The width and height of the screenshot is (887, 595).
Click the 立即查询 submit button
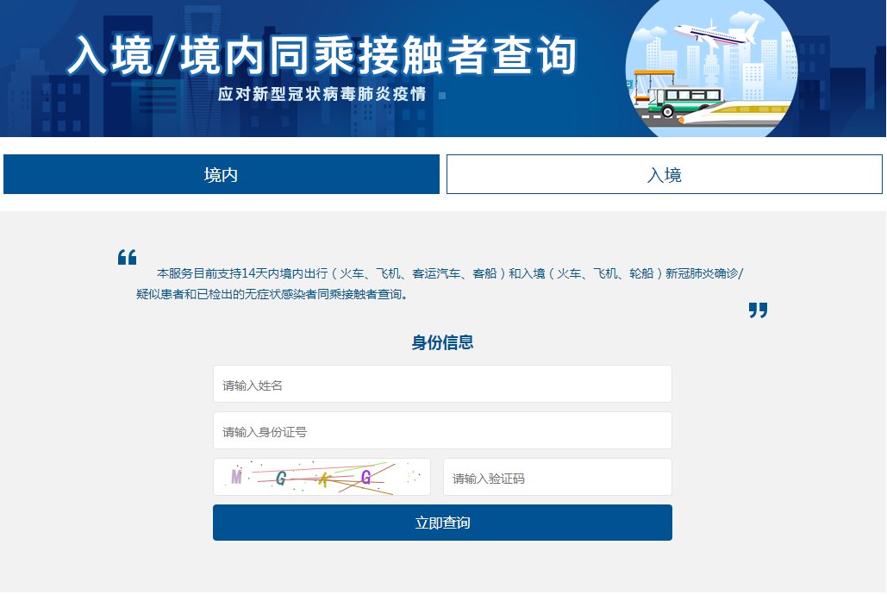442,523
